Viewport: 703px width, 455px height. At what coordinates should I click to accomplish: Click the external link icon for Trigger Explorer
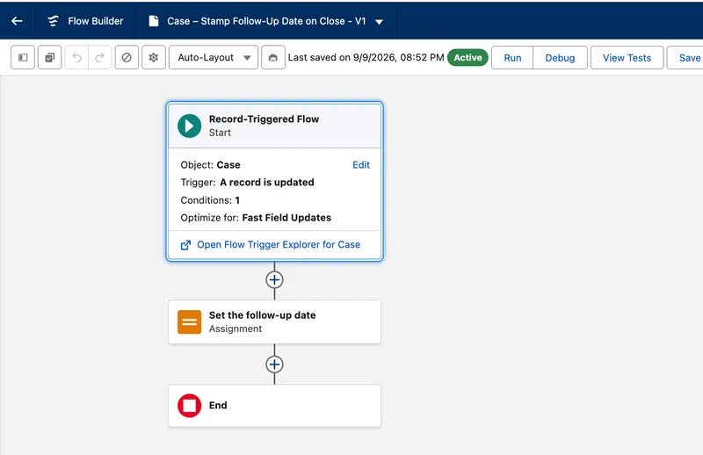pyautogui.click(x=185, y=245)
